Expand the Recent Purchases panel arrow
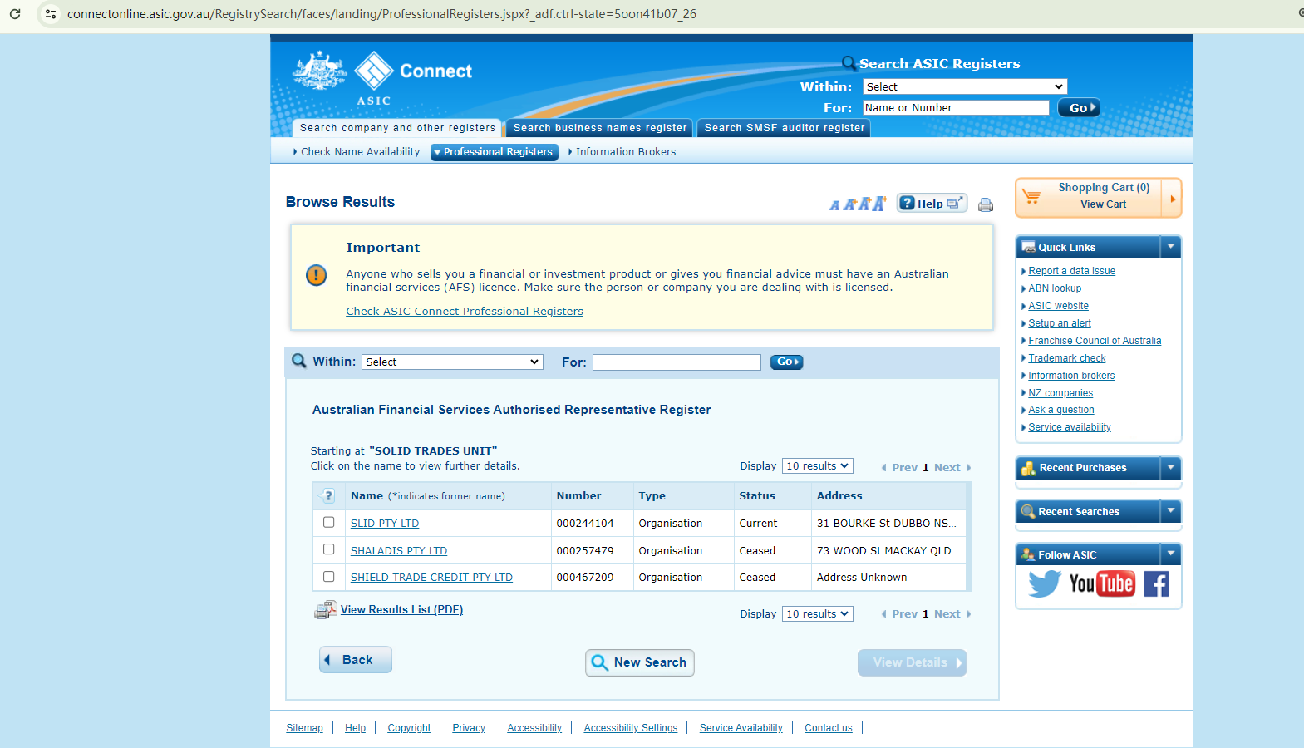Image resolution: width=1304 pixels, height=748 pixels. point(1170,468)
